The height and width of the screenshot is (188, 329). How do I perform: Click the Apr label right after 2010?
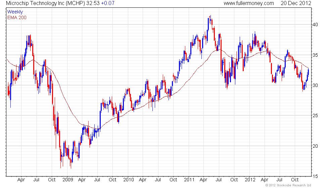click(143, 180)
